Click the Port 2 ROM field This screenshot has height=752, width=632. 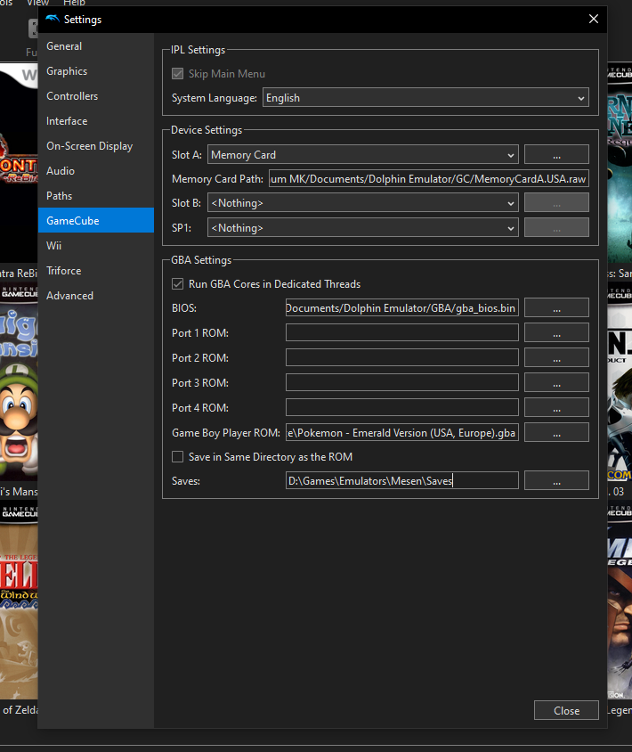pyautogui.click(x=402, y=358)
